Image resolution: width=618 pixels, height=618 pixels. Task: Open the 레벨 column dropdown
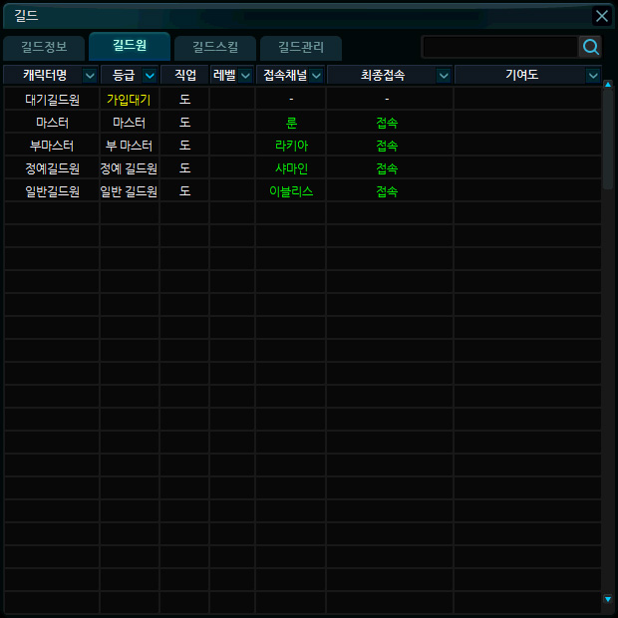click(x=245, y=76)
